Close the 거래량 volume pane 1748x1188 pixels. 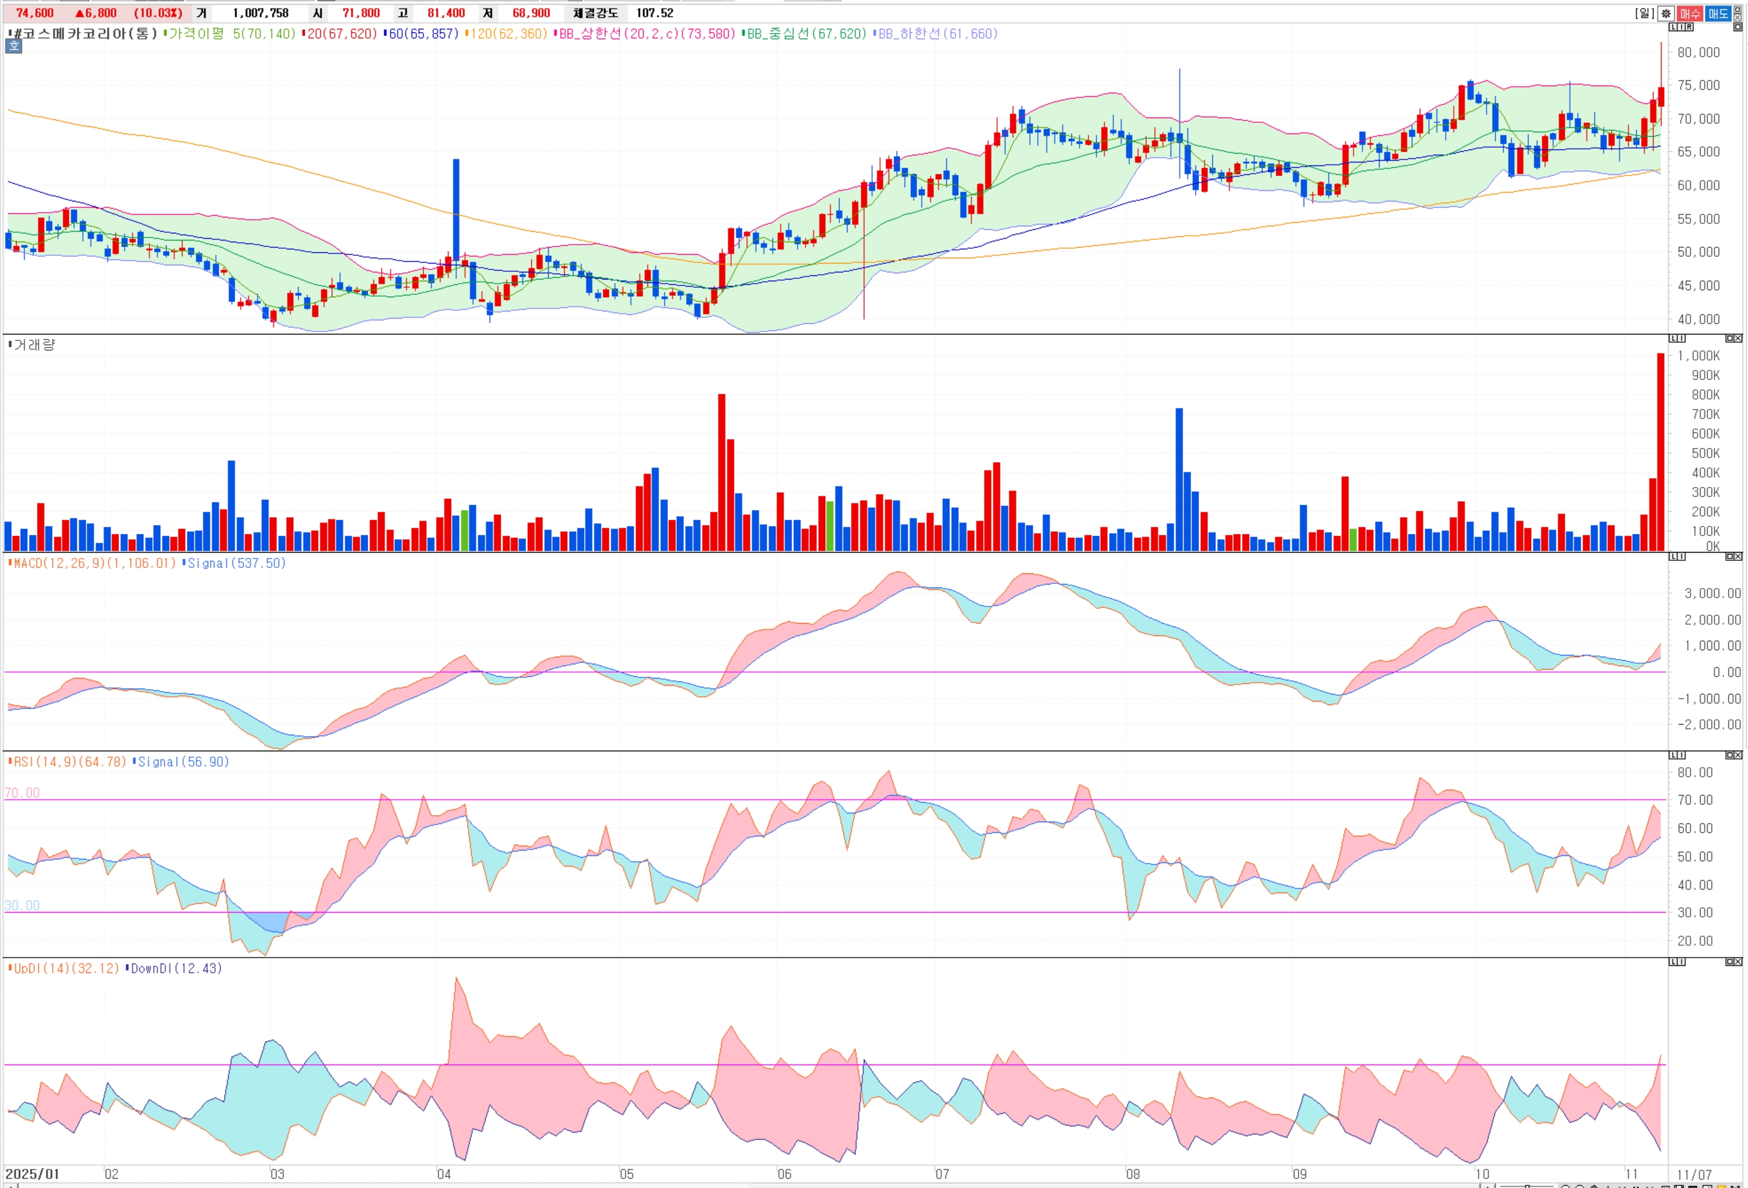1738,338
